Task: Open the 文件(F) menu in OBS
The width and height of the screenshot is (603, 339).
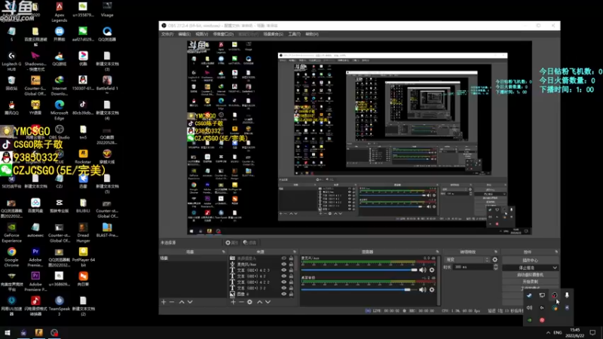Action: click(x=167, y=34)
